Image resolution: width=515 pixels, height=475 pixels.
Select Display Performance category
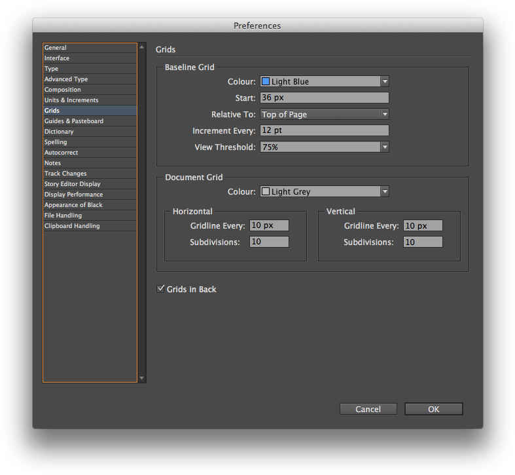90,195
